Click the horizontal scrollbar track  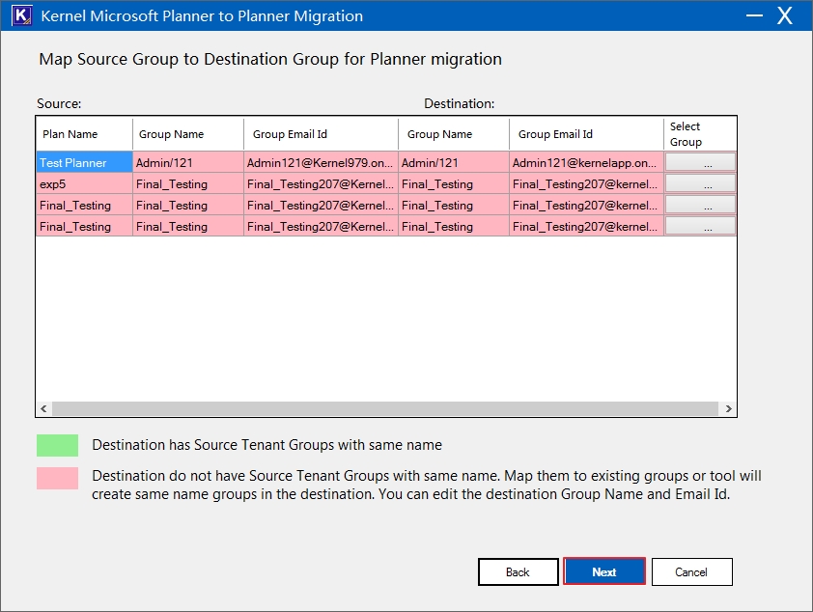pos(385,408)
